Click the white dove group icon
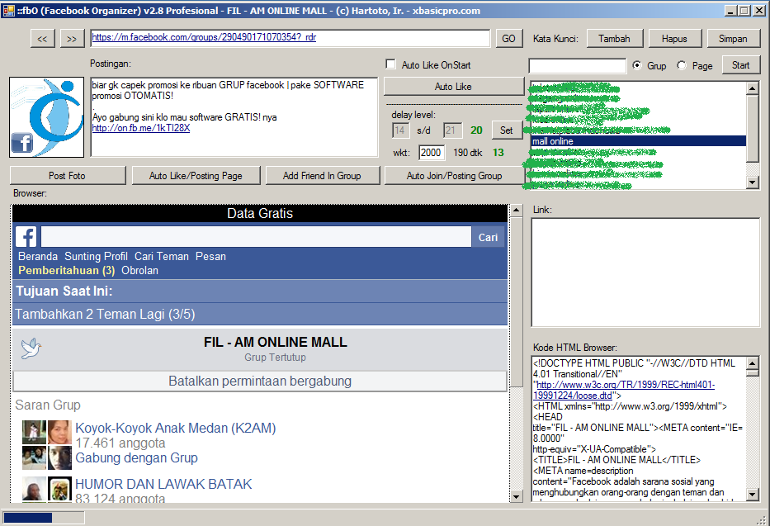This screenshot has height=526, width=770. (31, 348)
